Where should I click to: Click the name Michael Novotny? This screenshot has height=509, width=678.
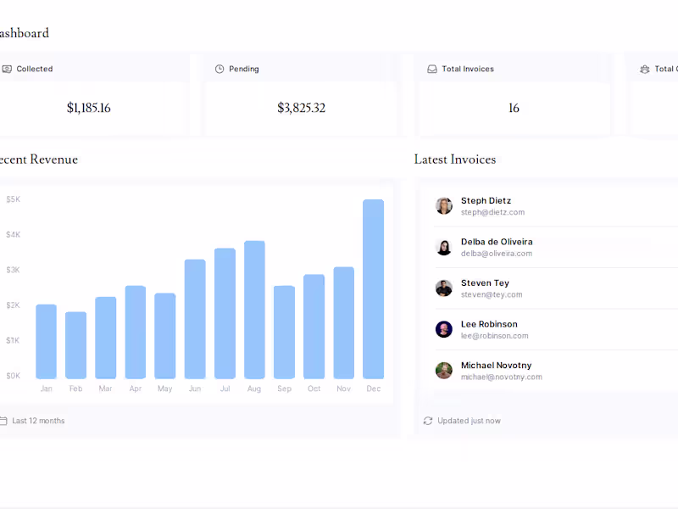[497, 366]
